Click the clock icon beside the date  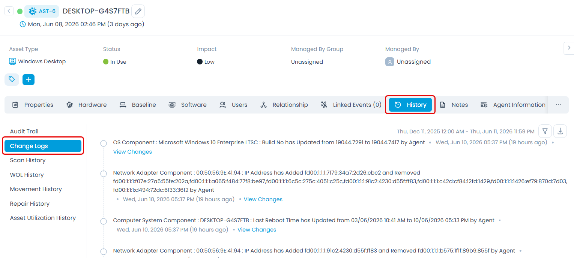[x=23, y=24]
